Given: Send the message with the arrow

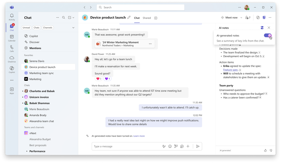Looking at the screenshot, I should coord(198,146).
